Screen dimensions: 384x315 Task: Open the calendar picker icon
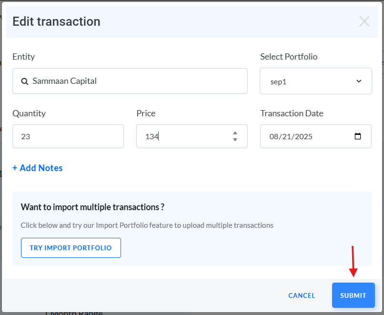click(x=358, y=136)
